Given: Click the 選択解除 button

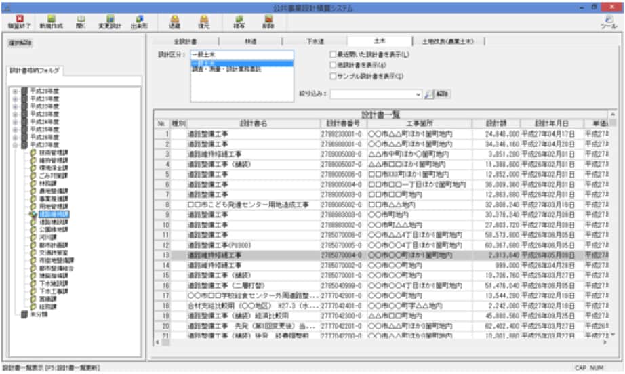Looking at the screenshot, I should [x=20, y=43].
